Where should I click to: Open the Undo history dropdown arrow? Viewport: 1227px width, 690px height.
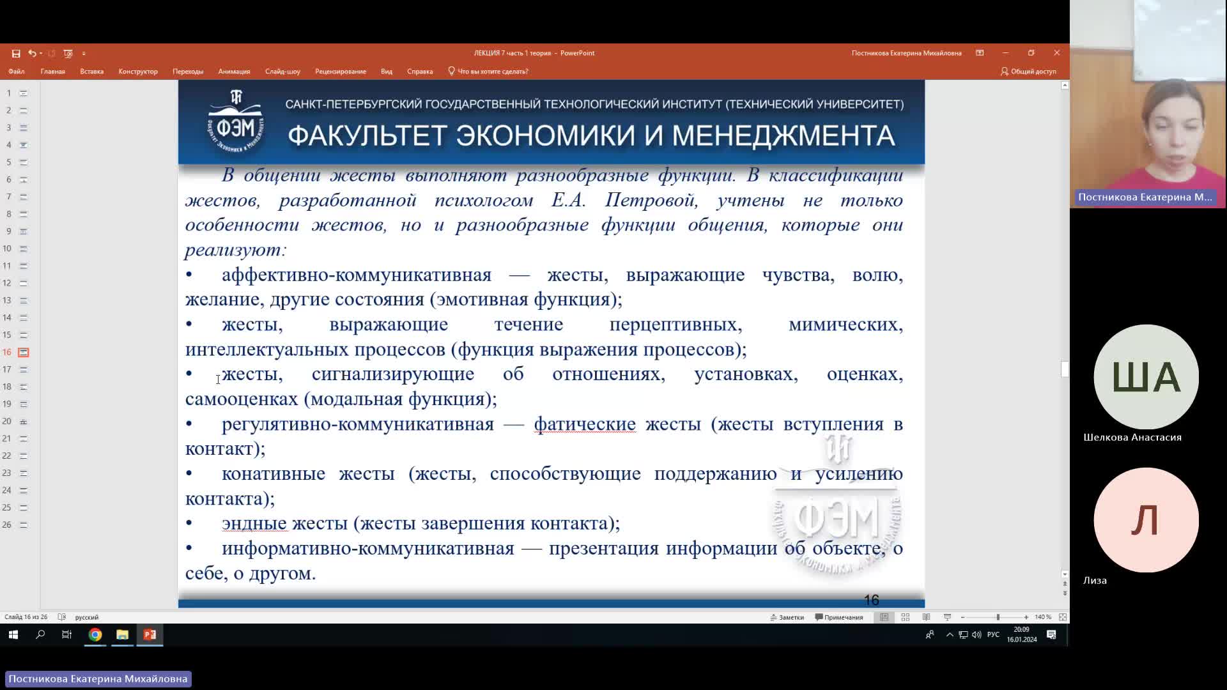[40, 53]
